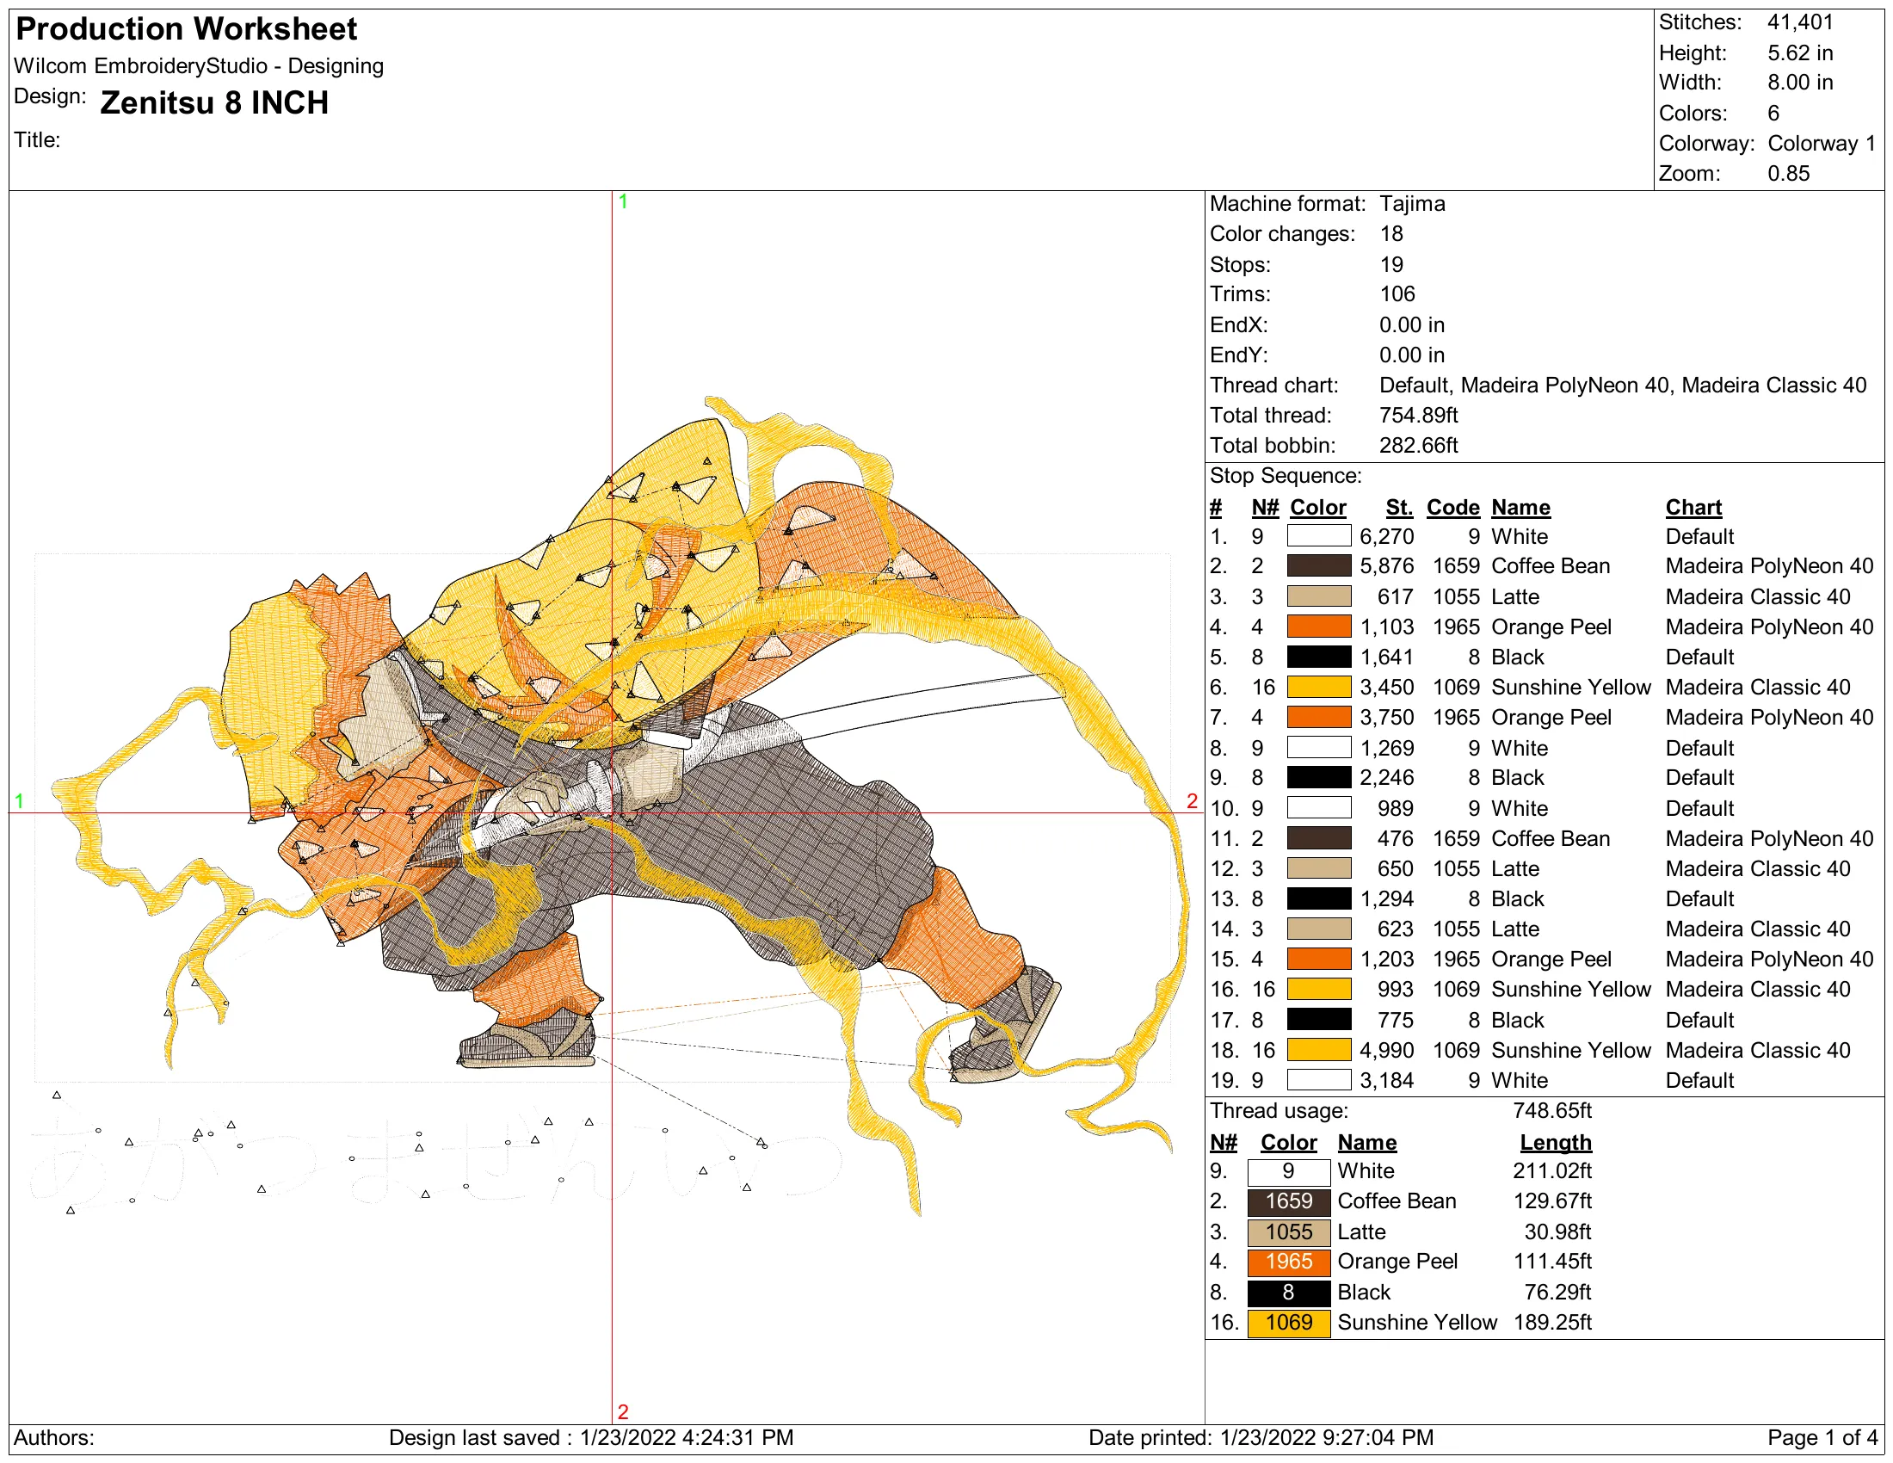Click the white swatch in stop row 1
This screenshot has height=1463, width=1893.
point(1318,536)
